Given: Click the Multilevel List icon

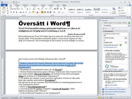Looking at the screenshot, I should coord(50,9).
